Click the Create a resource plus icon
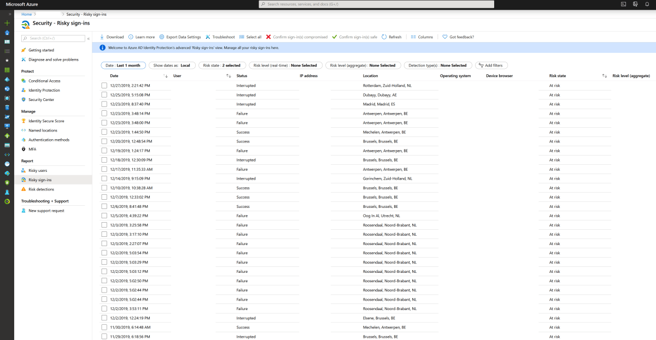The width and height of the screenshot is (656, 340). 7,23
